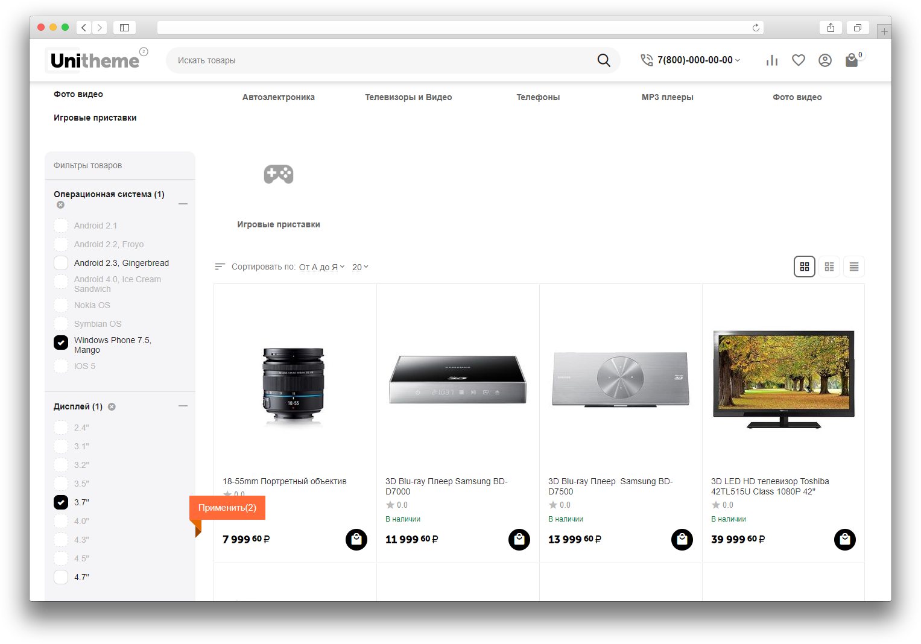The image size is (921, 644).
Task: Switch to compact list view layout
Action: coord(829,267)
